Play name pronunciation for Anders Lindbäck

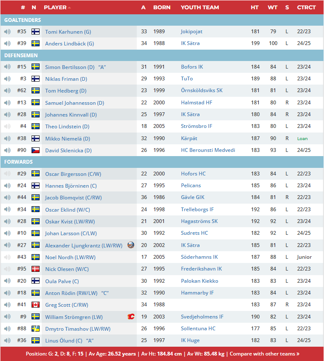pyautogui.click(x=7, y=43)
